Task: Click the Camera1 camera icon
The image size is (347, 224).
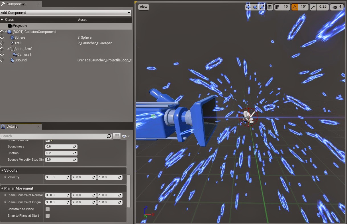Action: [15, 55]
